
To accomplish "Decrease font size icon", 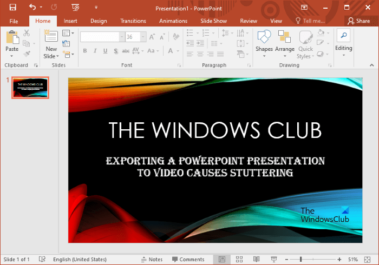I will point(162,37).
